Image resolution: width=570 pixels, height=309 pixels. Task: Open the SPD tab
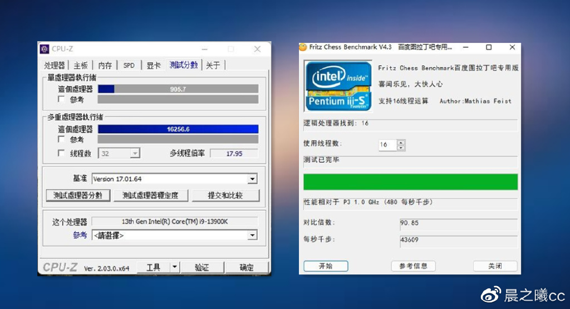coord(129,66)
